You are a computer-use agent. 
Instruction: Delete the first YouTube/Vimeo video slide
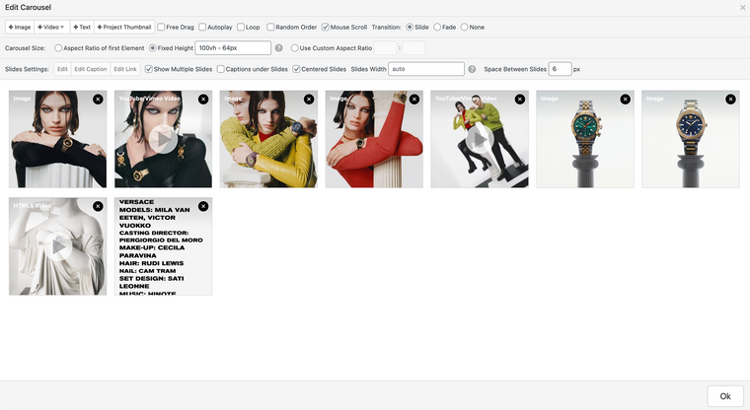(x=203, y=99)
